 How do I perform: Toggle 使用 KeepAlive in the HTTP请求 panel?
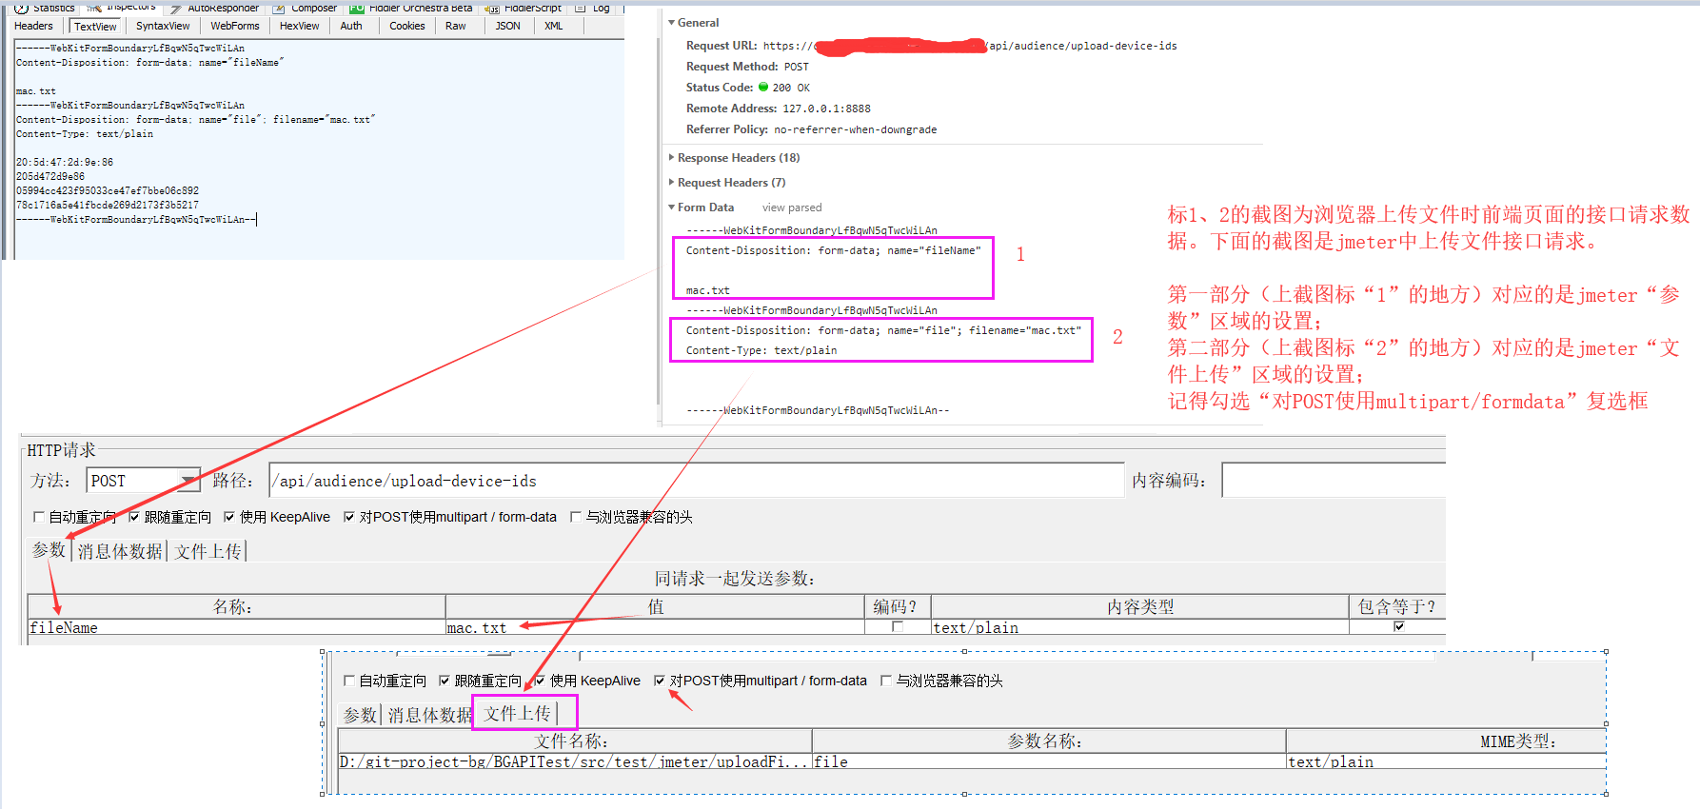(x=229, y=517)
